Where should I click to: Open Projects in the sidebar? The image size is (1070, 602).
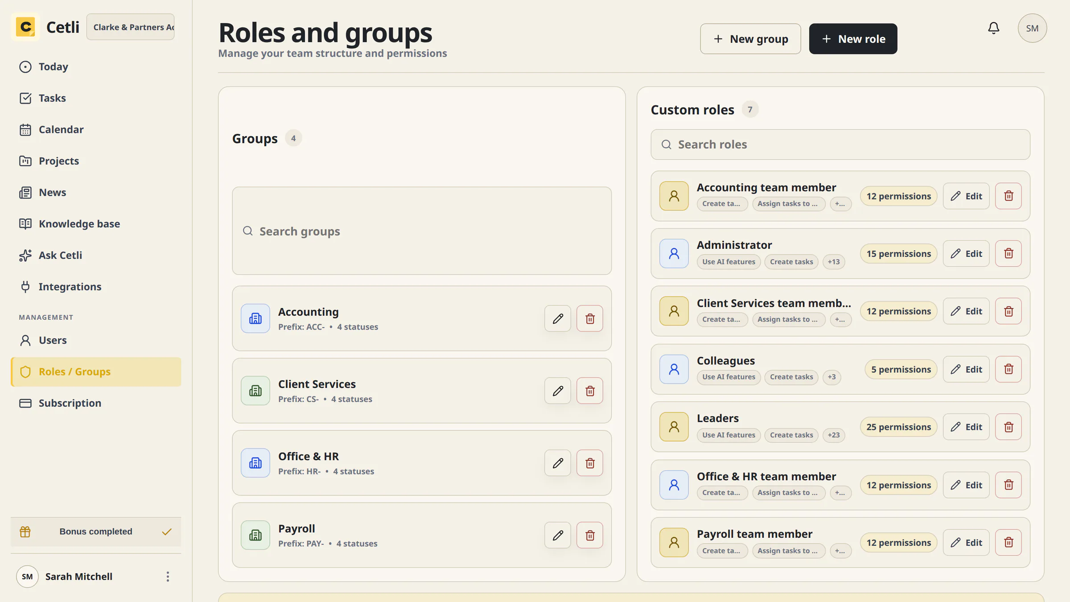click(x=96, y=161)
